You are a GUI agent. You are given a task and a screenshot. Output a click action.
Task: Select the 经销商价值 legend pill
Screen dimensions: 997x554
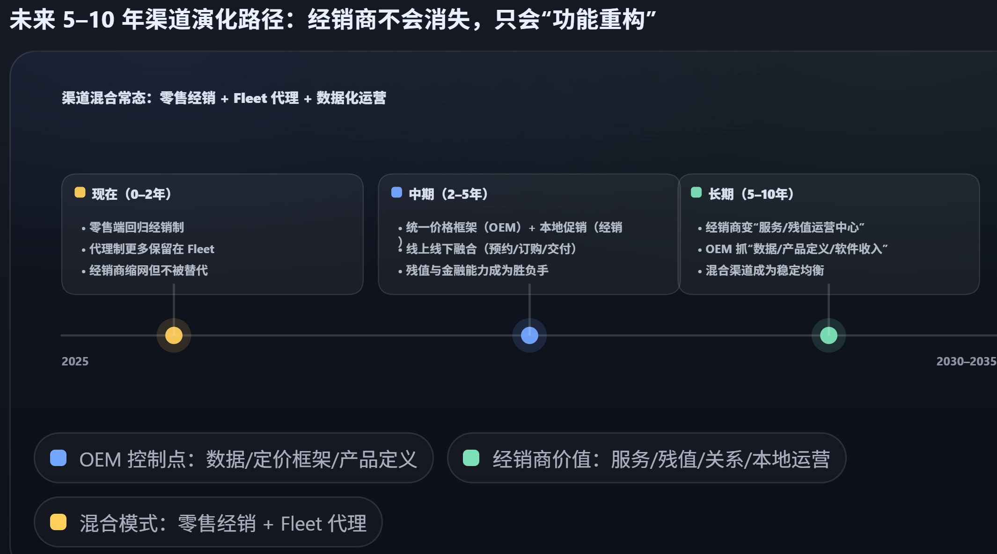pos(646,458)
